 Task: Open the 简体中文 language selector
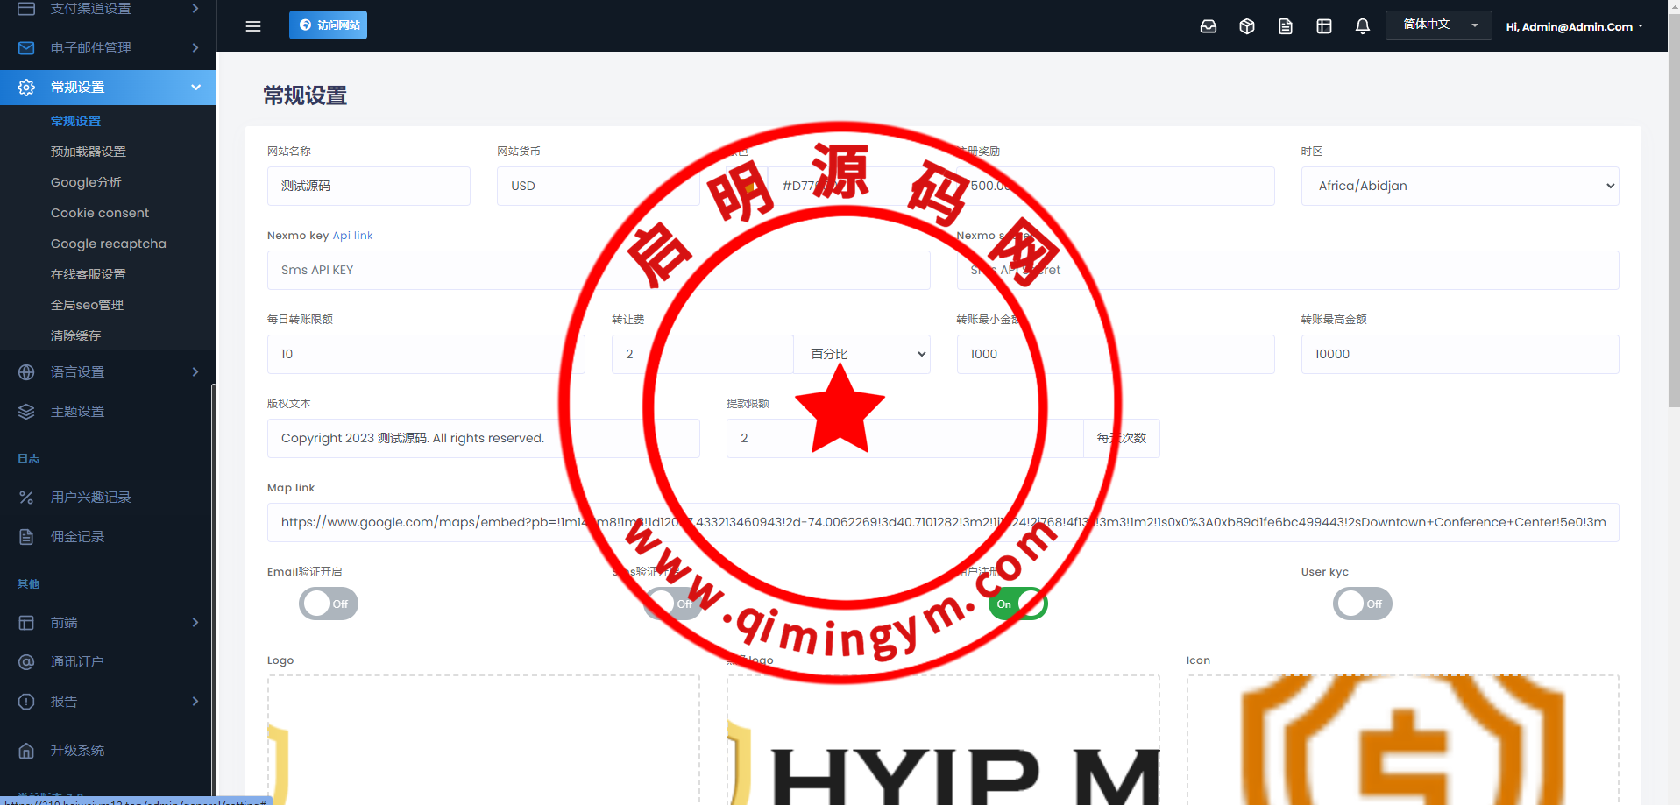1438,25
